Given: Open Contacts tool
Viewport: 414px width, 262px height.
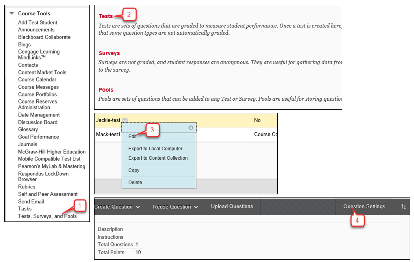Looking at the screenshot, I should pyautogui.click(x=28, y=65).
